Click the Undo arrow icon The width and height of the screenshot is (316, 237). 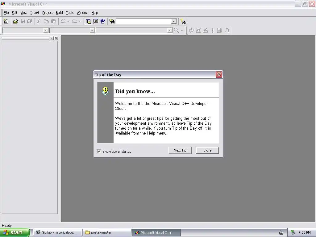click(63, 21)
